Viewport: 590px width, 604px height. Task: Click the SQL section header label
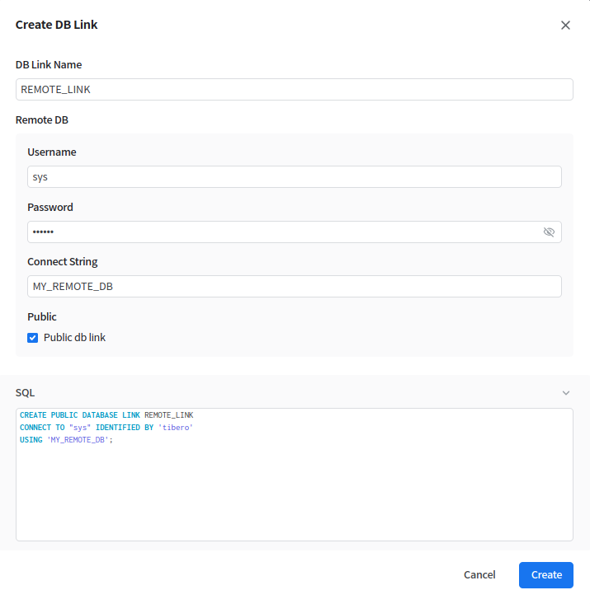coord(25,393)
